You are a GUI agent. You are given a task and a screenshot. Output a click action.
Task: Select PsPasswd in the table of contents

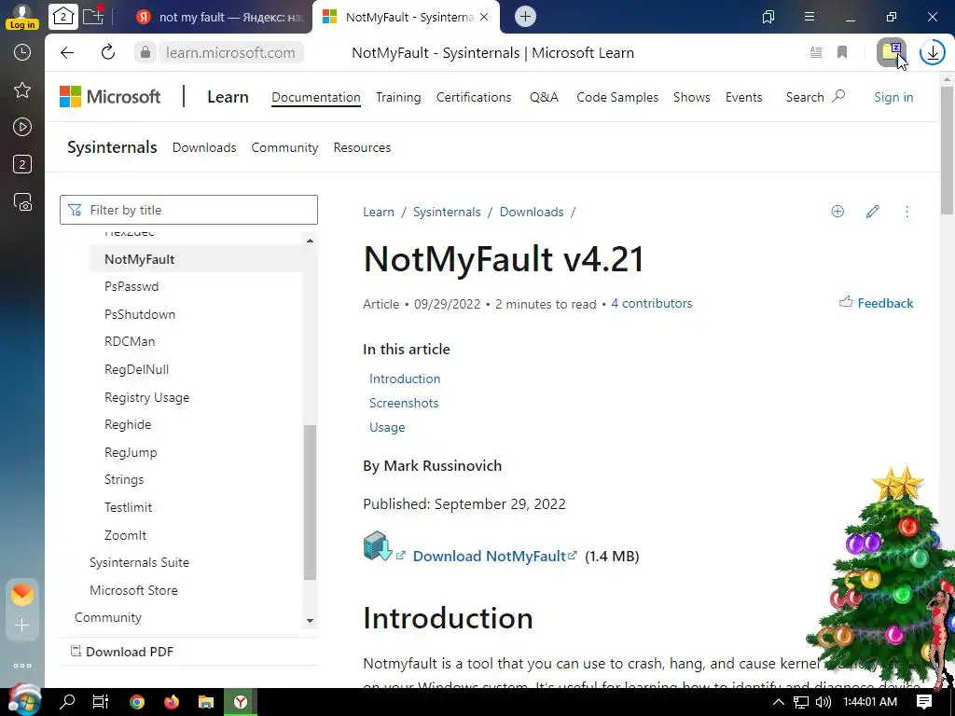point(131,286)
